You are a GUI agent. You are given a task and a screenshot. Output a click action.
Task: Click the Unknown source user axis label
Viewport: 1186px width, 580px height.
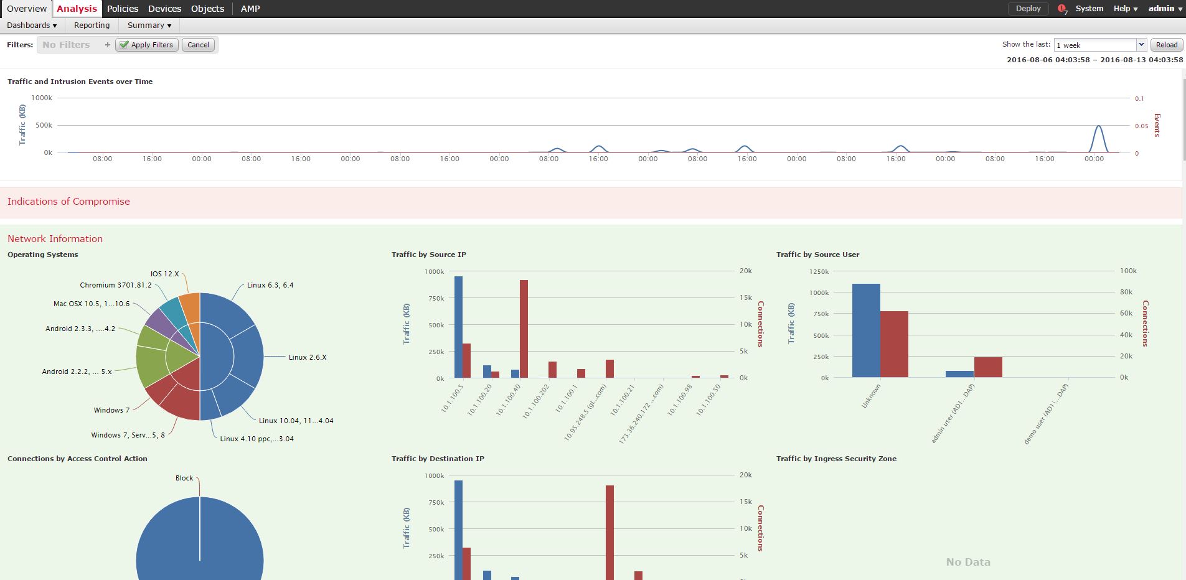[871, 396]
